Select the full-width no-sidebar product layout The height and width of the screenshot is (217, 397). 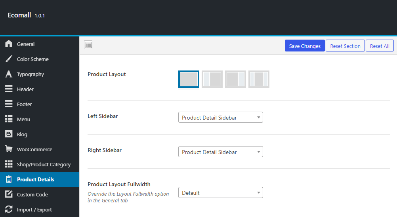[189, 79]
